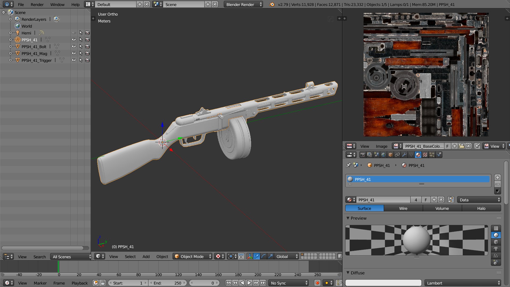Image resolution: width=510 pixels, height=287 pixels.
Task: Open the Object properties cube tab
Action: [390, 155]
